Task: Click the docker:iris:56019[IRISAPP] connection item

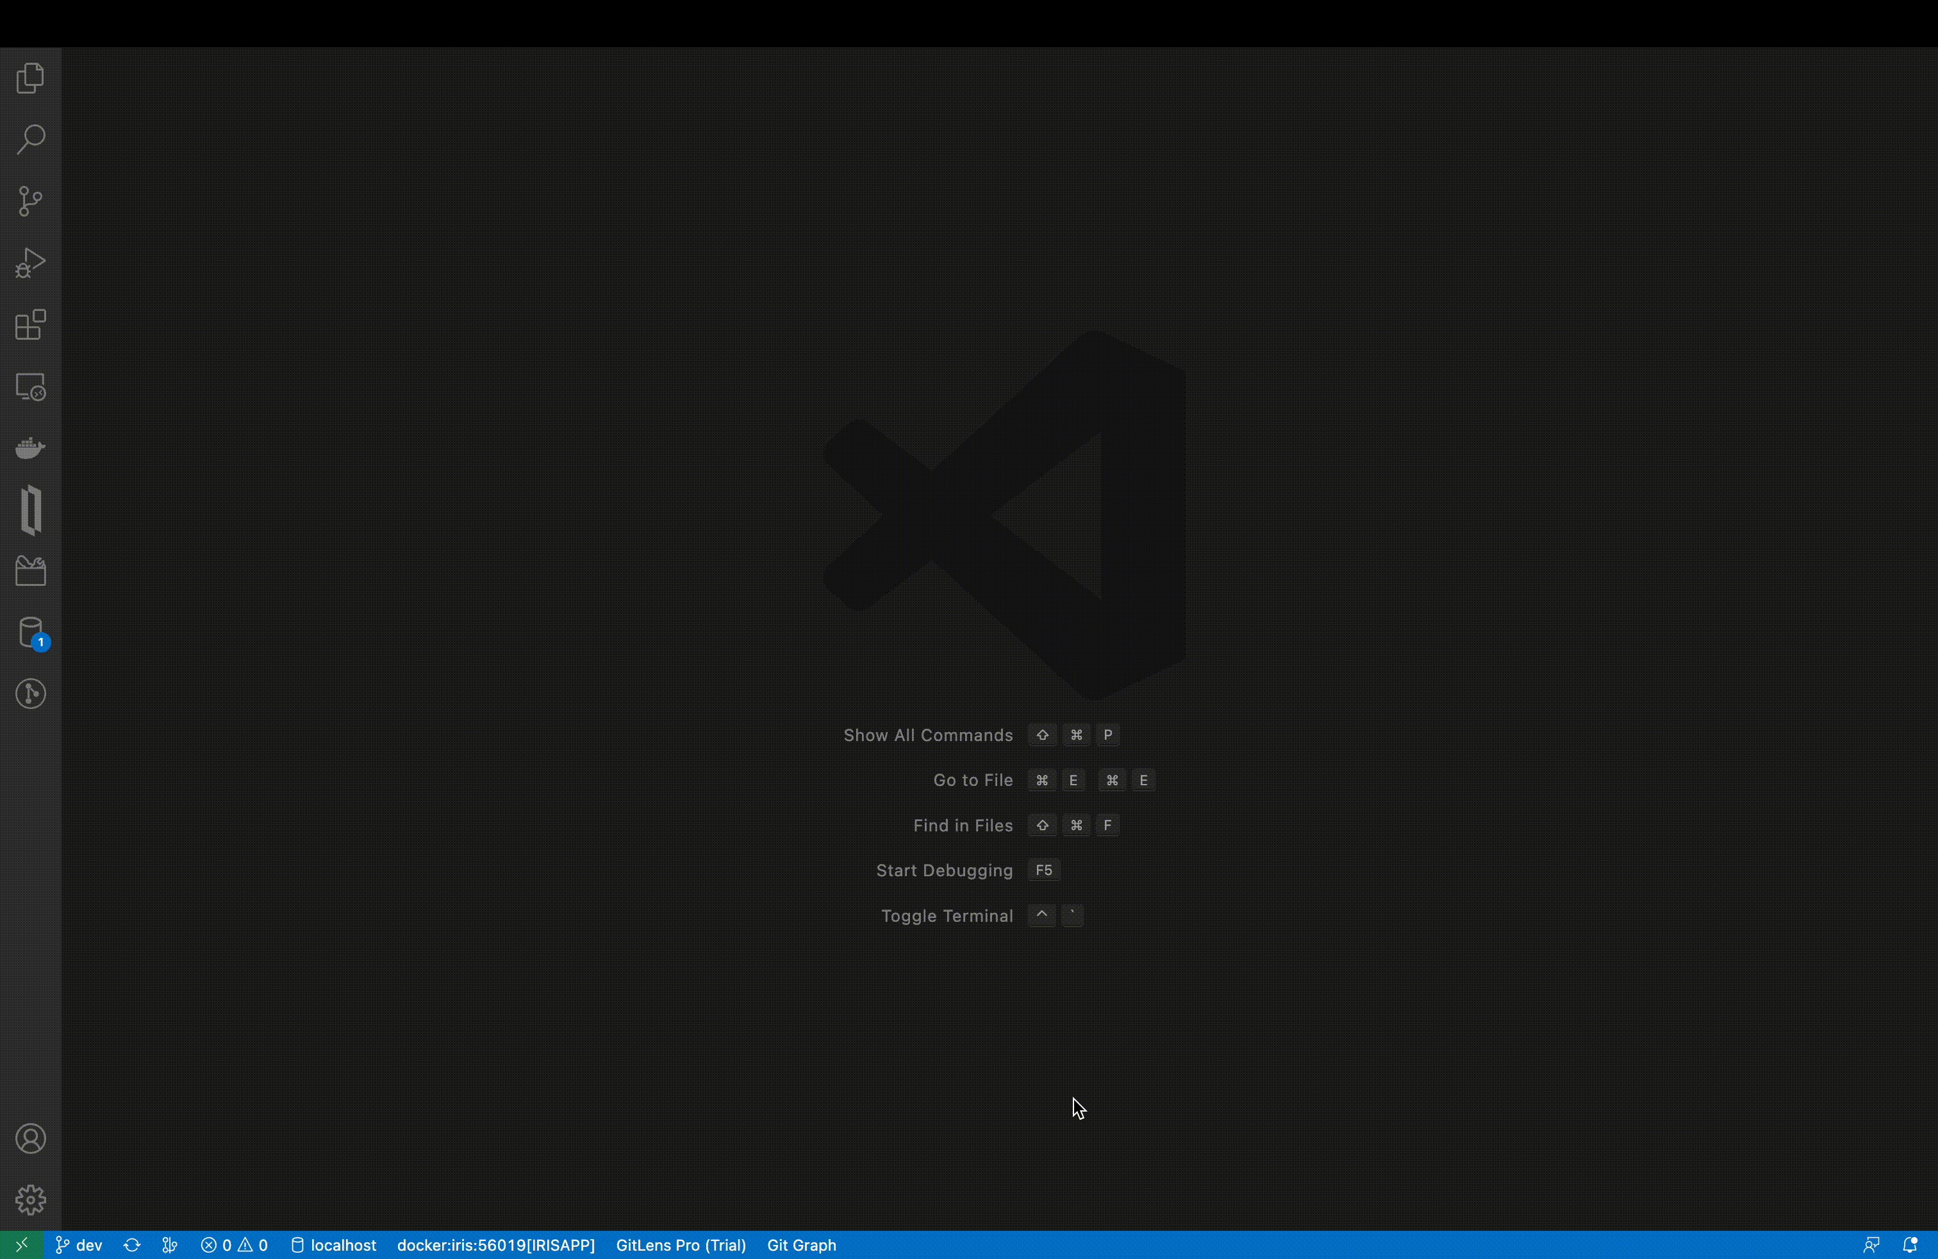Action: [x=496, y=1245]
